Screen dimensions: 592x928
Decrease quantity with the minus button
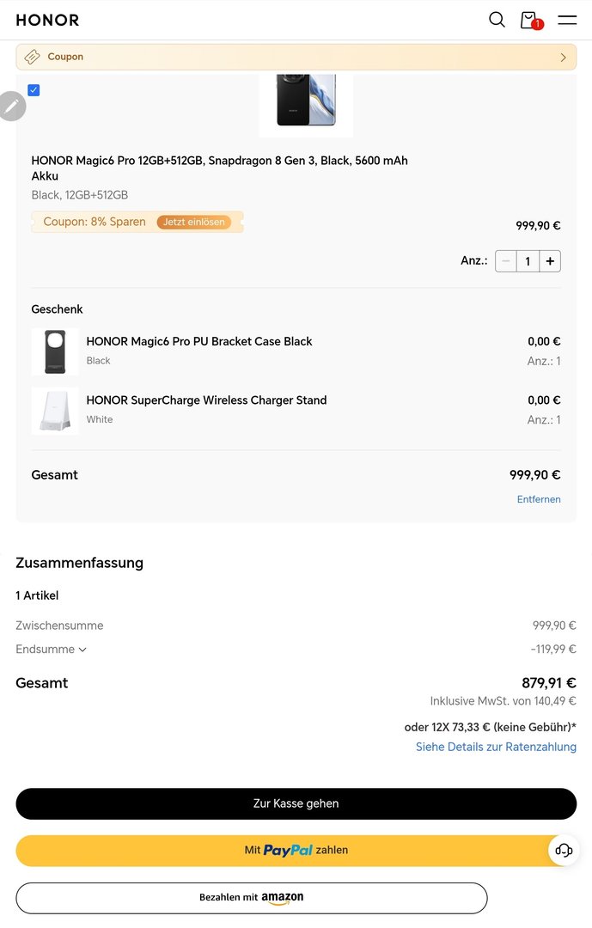tap(506, 261)
